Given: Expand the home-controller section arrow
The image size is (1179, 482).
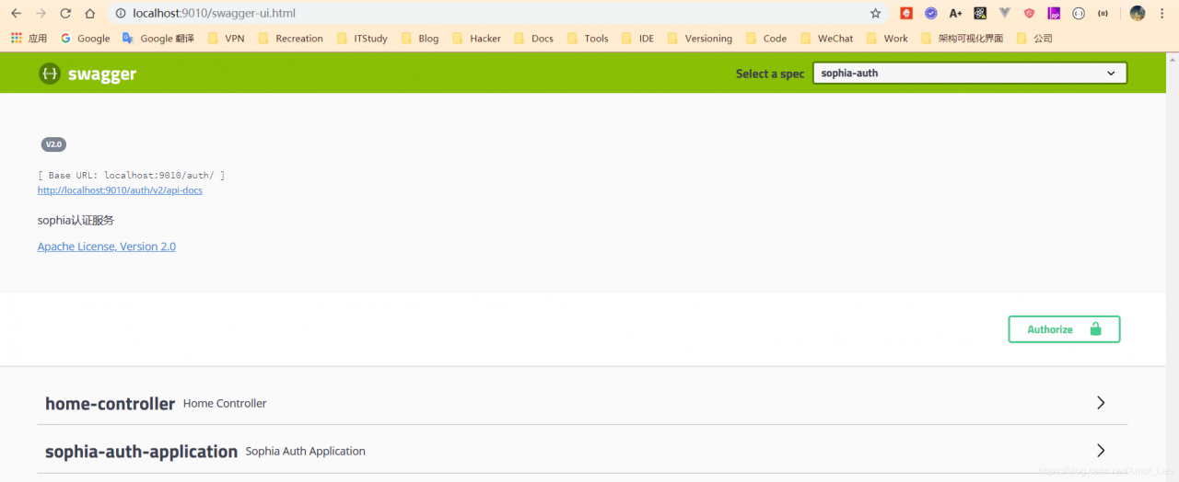Looking at the screenshot, I should click(1101, 403).
